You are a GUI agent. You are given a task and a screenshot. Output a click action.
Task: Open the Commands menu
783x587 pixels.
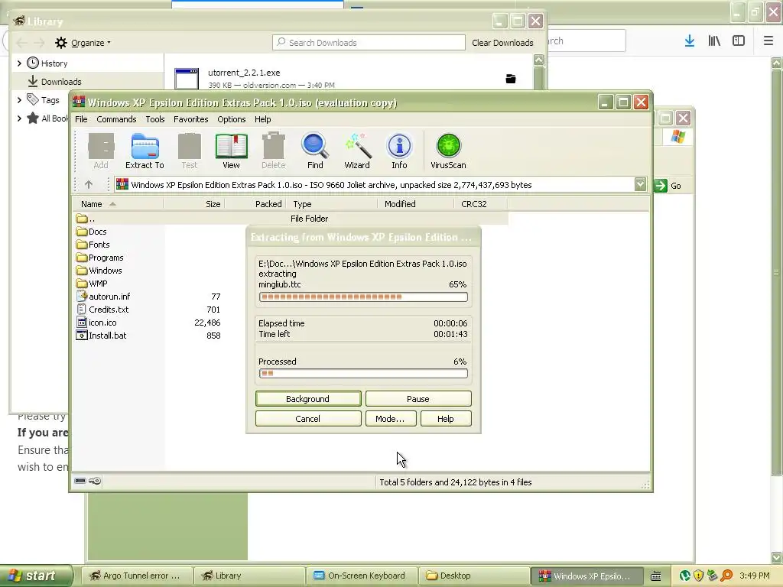point(116,119)
